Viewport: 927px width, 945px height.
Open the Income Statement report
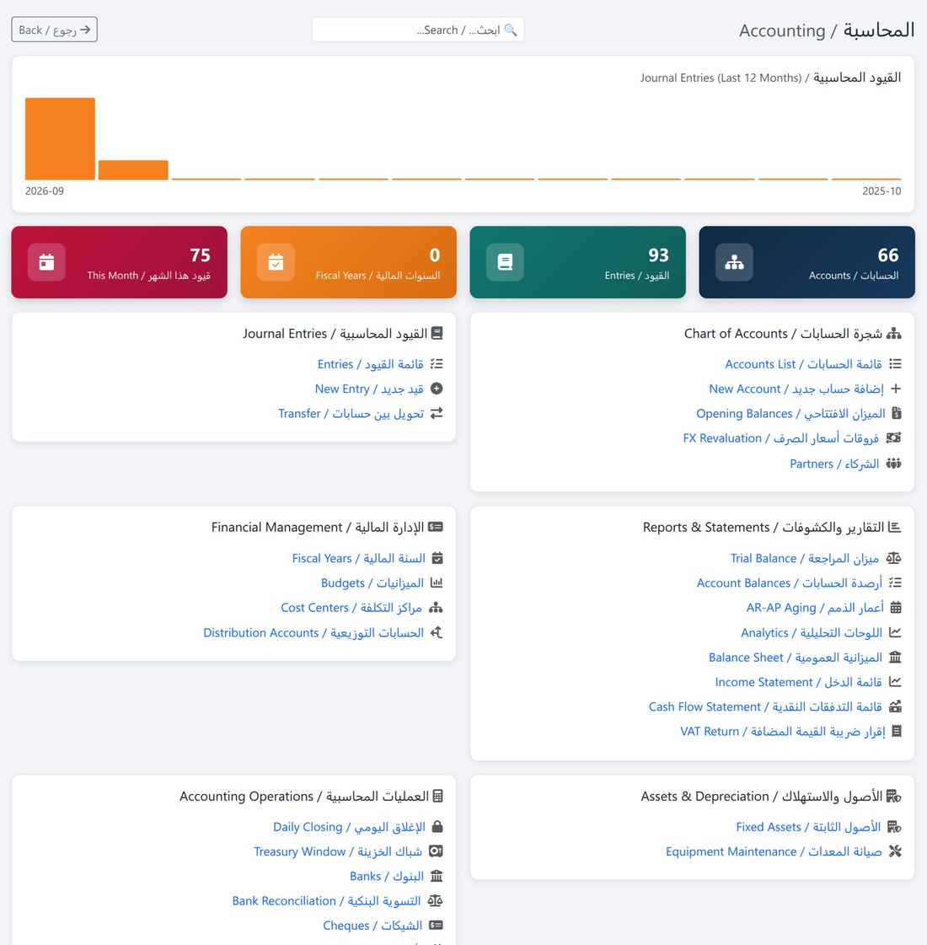coord(799,682)
